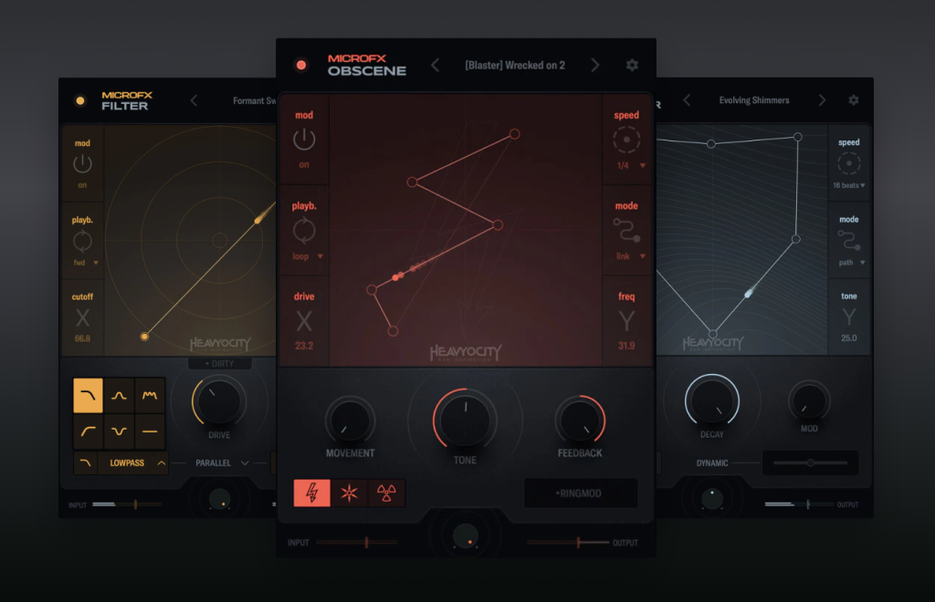Select the radiation distortion mode icon
This screenshot has height=602, width=935.
coord(384,493)
